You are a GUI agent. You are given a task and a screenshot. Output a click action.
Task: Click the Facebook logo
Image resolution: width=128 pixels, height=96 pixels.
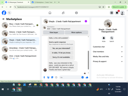(4, 13)
